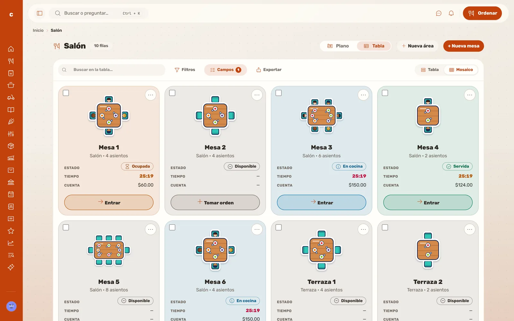Open the sliders settings sidebar icon
This screenshot has height=321, width=514.
click(x=11, y=134)
